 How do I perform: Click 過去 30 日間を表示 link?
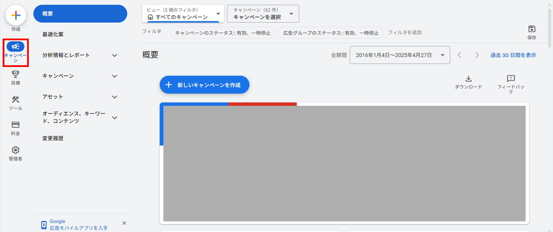click(513, 55)
